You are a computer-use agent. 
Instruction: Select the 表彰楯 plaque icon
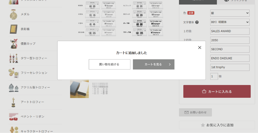(14, 29)
